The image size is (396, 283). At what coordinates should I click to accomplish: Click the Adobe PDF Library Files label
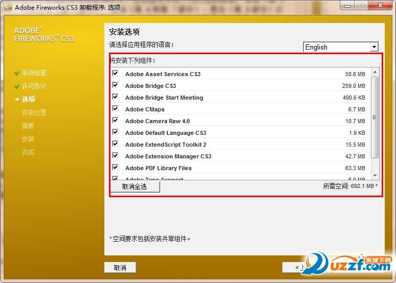[x=159, y=168]
